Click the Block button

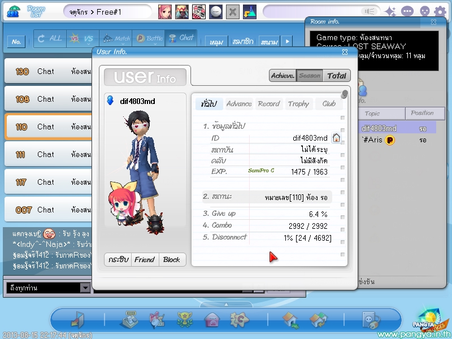point(172,260)
